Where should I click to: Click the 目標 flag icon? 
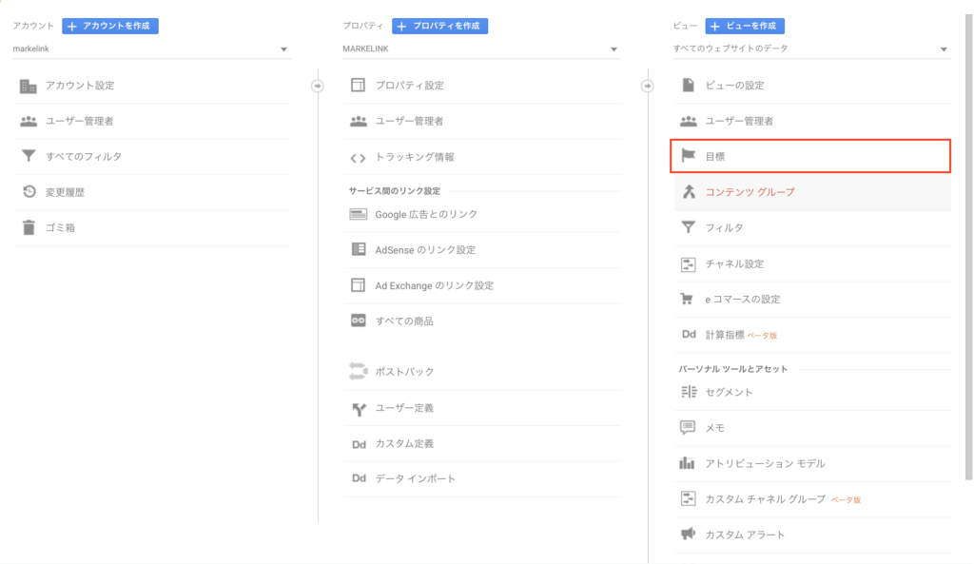689,155
